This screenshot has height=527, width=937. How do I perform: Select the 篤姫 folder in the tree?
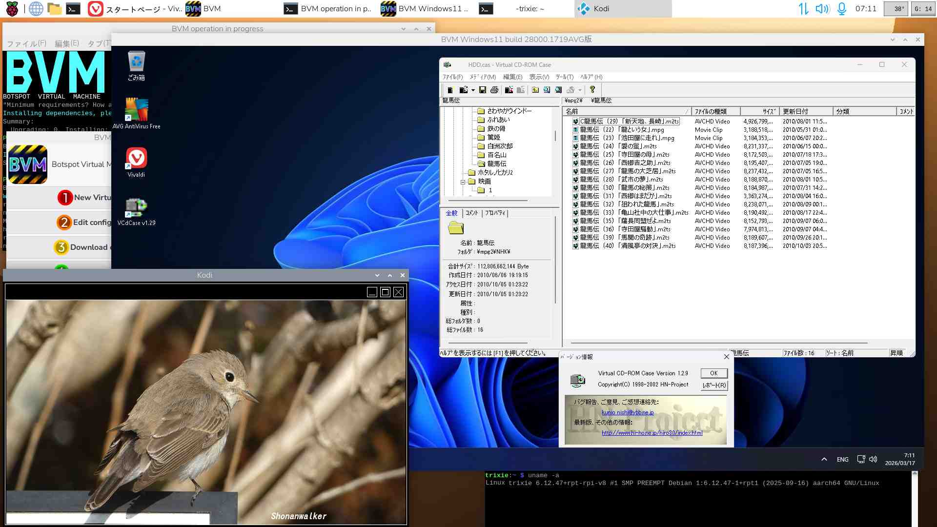pyautogui.click(x=493, y=138)
